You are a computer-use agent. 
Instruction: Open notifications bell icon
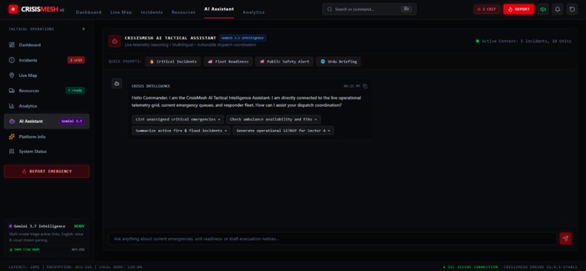click(558, 9)
